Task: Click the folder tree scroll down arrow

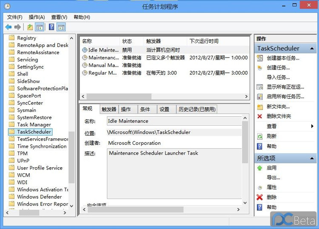Action: (71, 206)
